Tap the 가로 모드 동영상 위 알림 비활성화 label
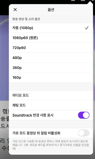Screen dimensions: 95x159 36,133
